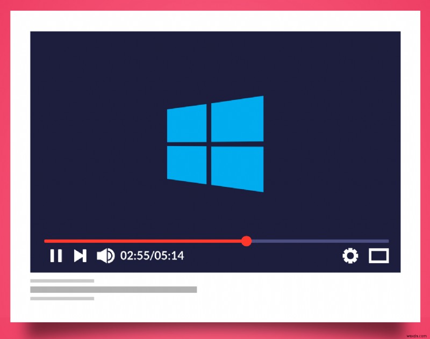
Task: Skip to the next video
Action: tap(80, 256)
